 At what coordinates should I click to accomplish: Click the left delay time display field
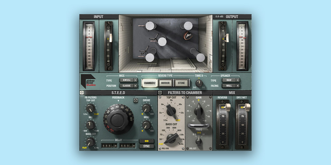click(x=109, y=146)
